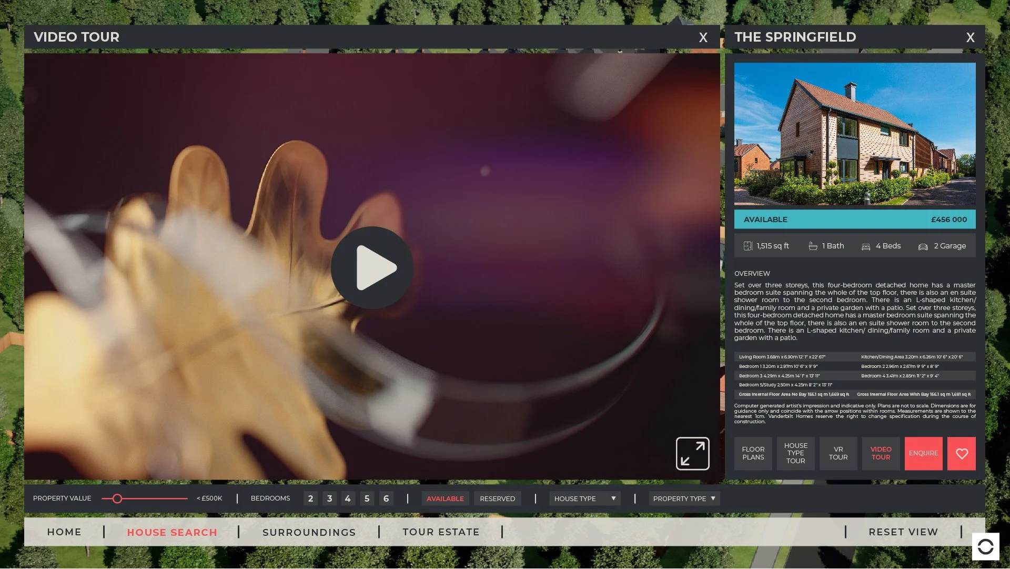Toggle the Available filter
The width and height of the screenshot is (1010, 569).
(445, 498)
